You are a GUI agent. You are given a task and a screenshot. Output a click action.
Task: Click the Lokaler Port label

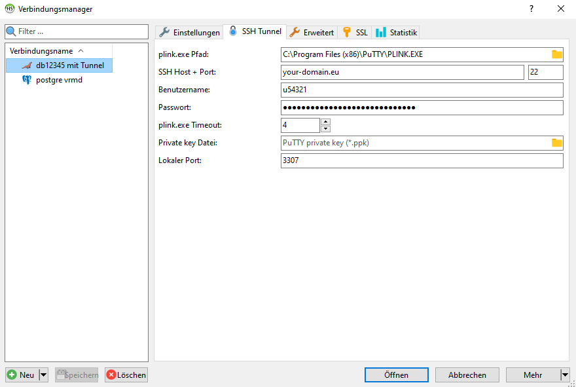(x=179, y=160)
